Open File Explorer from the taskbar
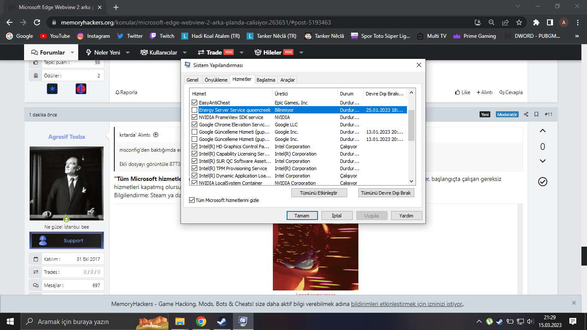Image resolution: width=587 pixels, height=330 pixels. tap(180, 321)
